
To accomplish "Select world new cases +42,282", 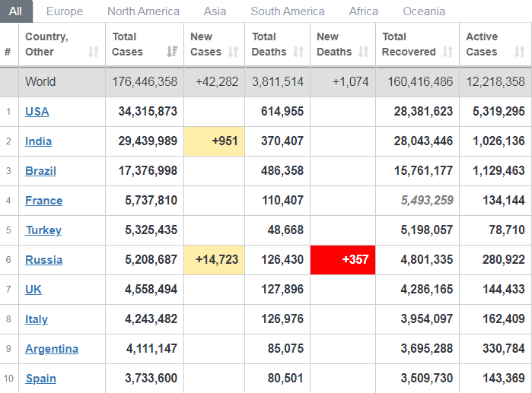I will pyautogui.click(x=217, y=82).
